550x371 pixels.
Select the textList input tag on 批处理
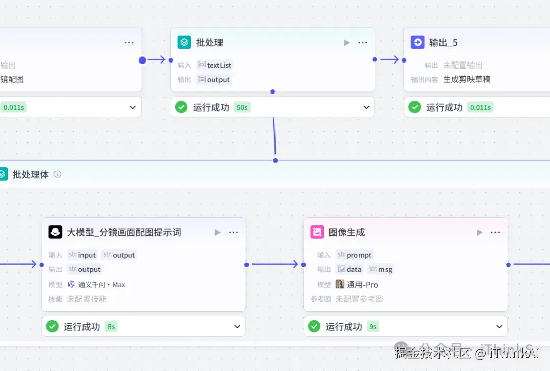pos(215,65)
